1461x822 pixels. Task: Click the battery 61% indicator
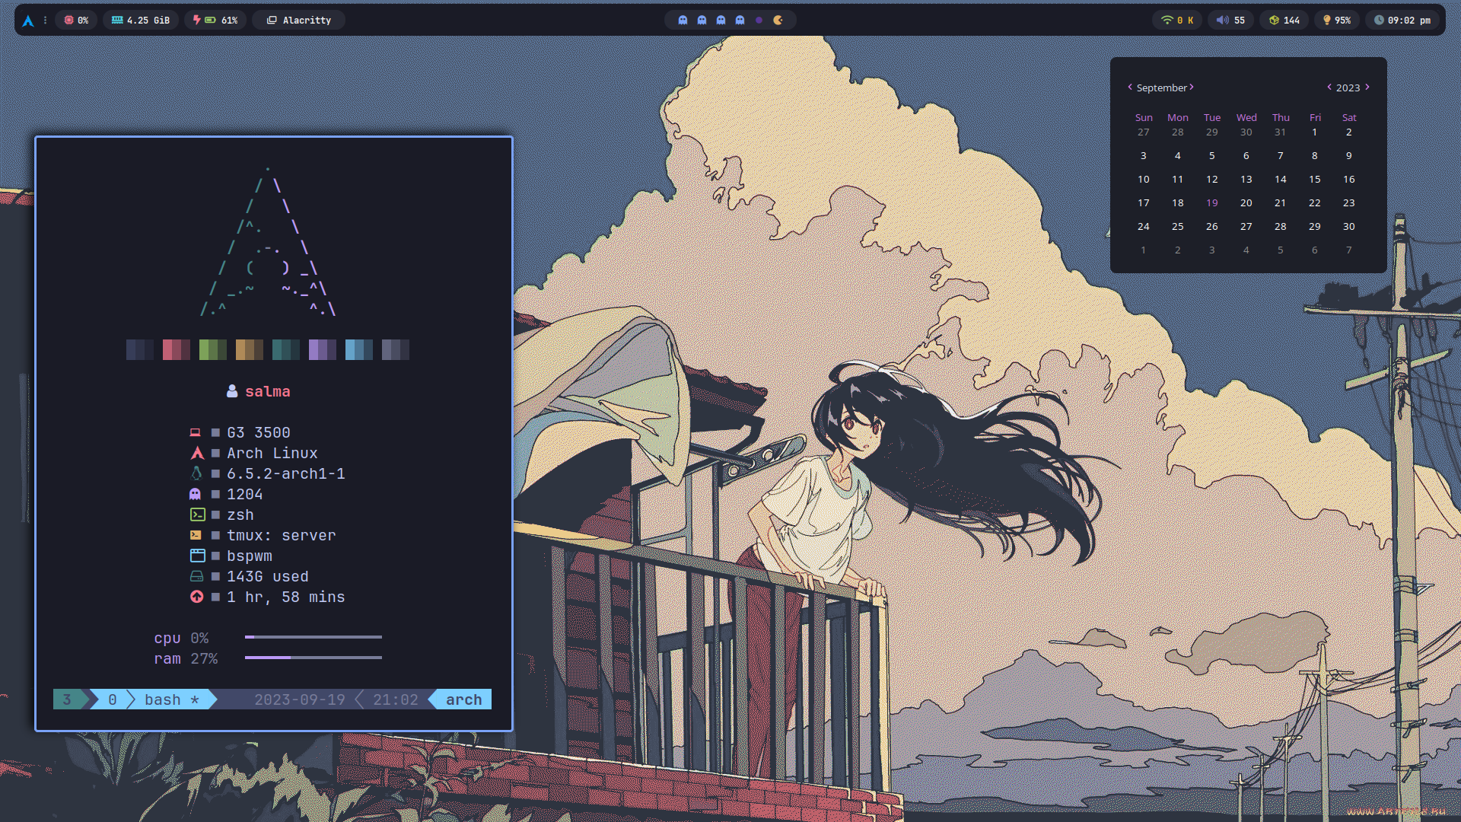[215, 21]
